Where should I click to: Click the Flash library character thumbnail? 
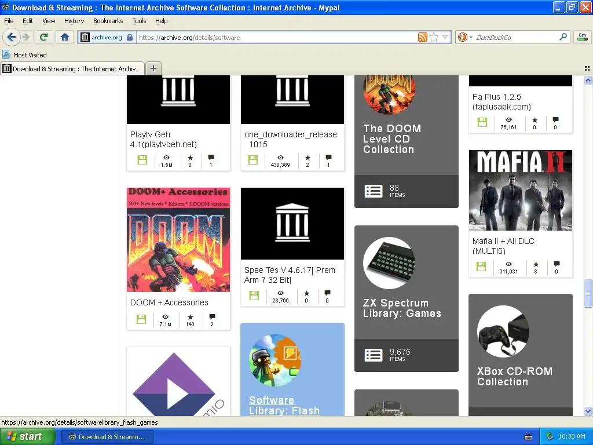tap(275, 360)
